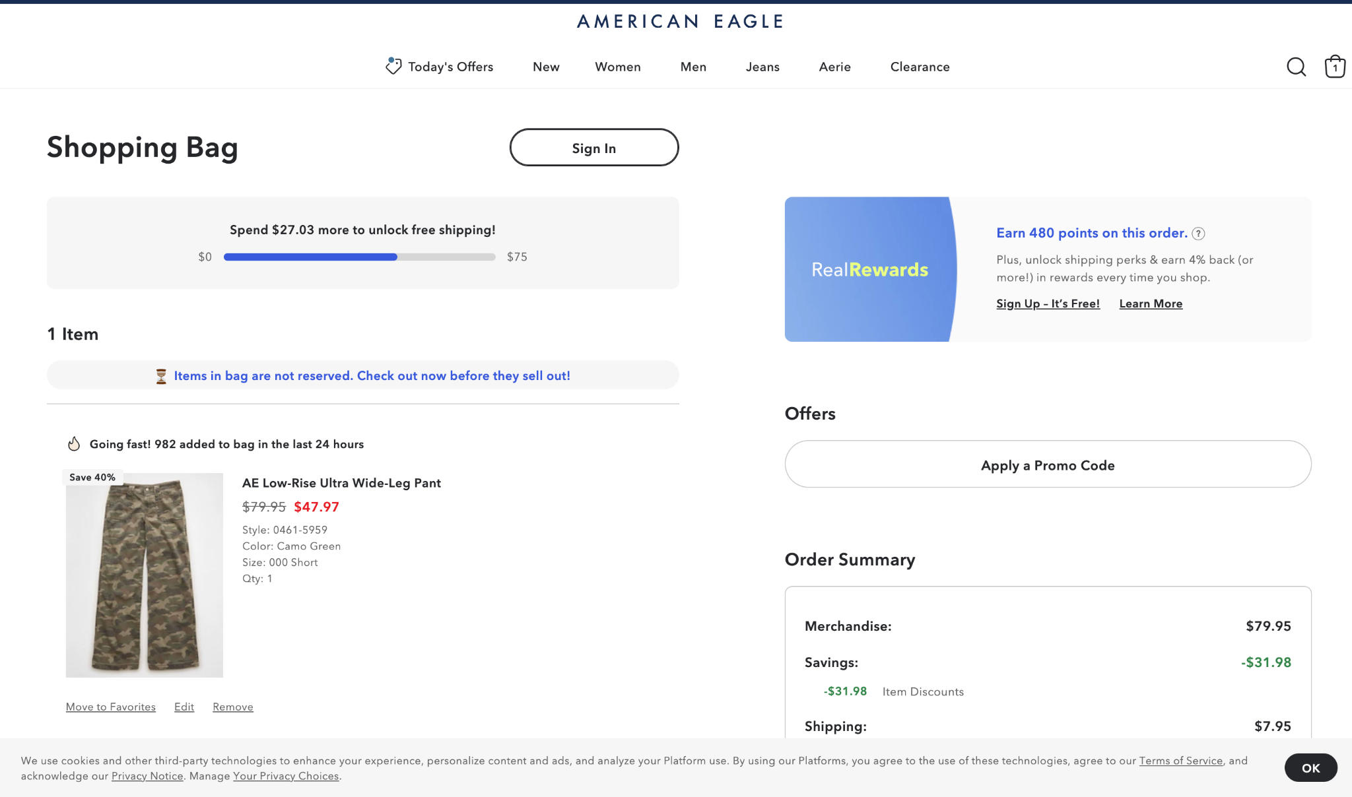Image resolution: width=1352 pixels, height=797 pixels.
Task: Click the Save 40% badge
Action: coord(92,477)
